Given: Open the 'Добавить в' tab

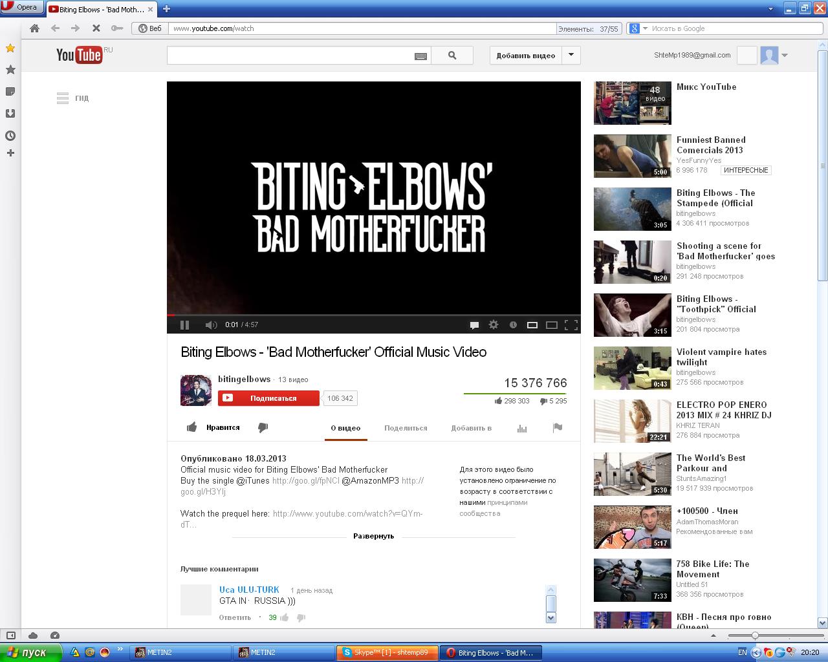Looking at the screenshot, I should point(472,428).
